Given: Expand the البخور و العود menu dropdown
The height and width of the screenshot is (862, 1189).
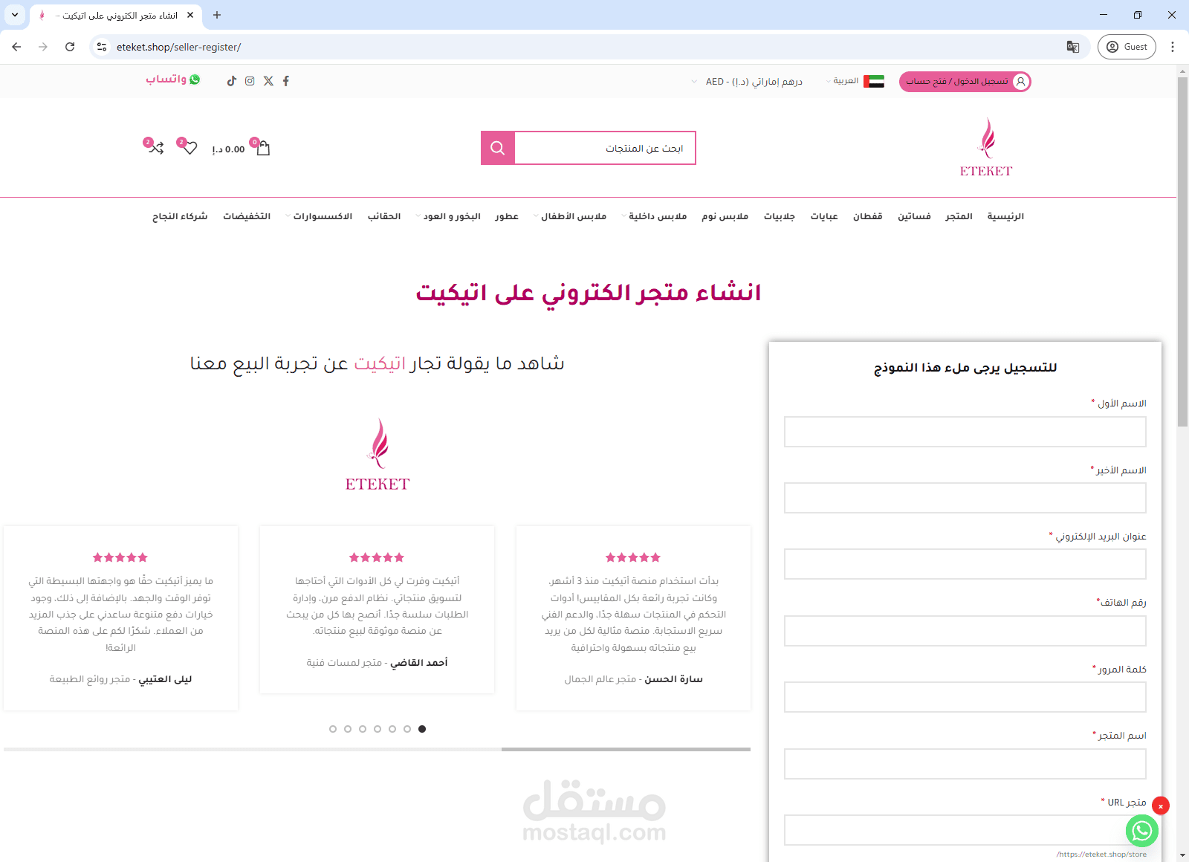Looking at the screenshot, I should pyautogui.click(x=448, y=216).
